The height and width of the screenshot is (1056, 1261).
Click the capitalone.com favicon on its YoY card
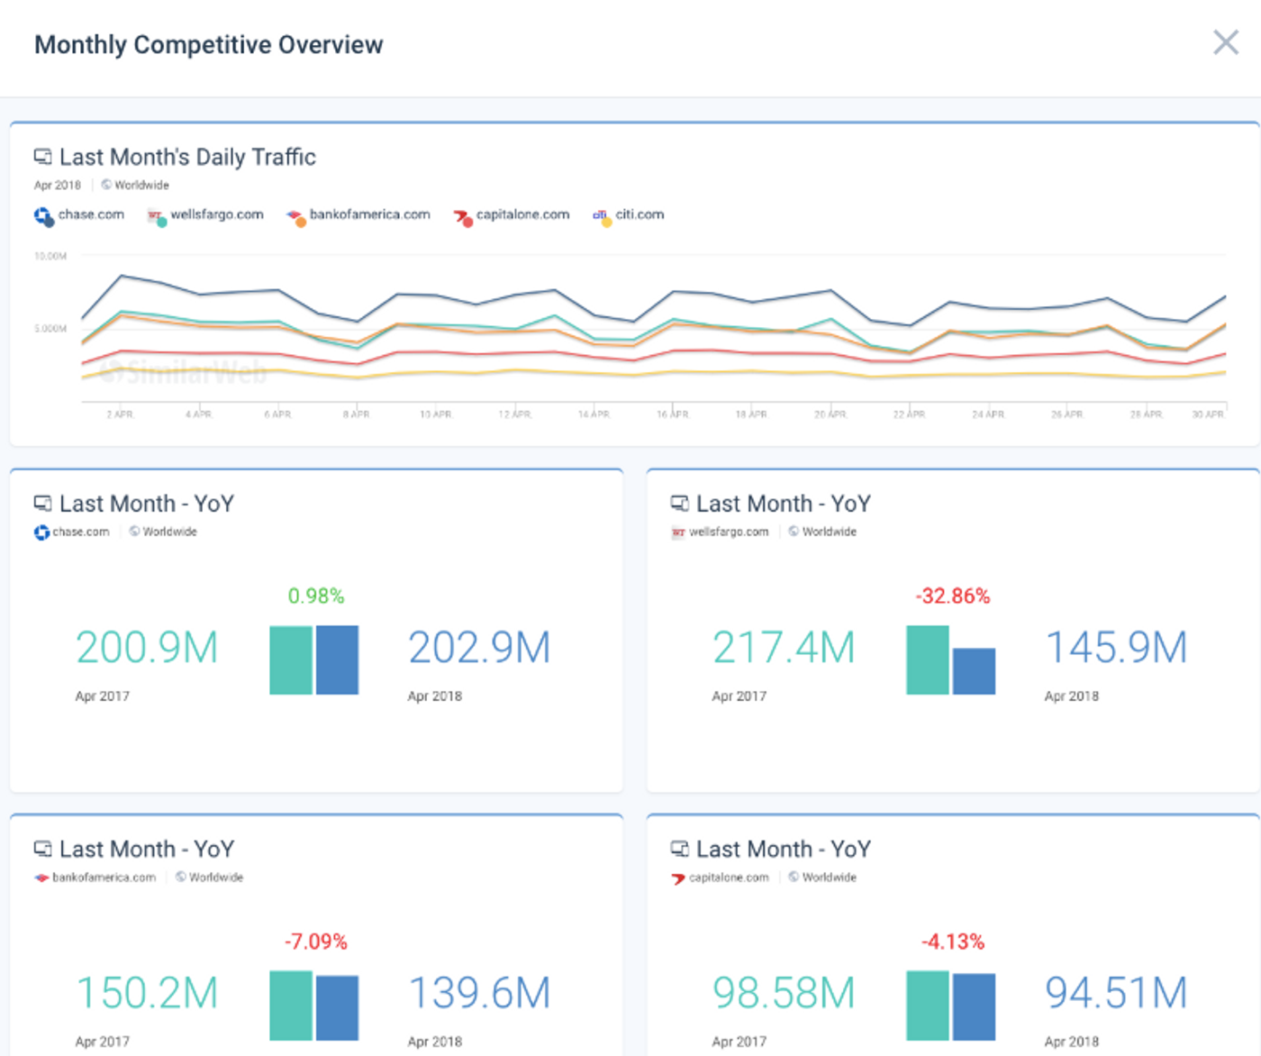[x=676, y=877]
